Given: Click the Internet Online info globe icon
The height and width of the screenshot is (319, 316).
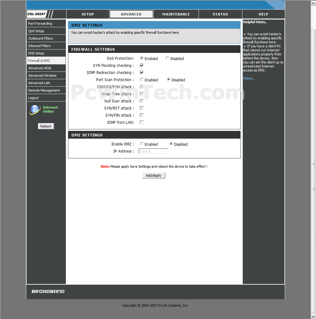Looking at the screenshot, I should (35, 110).
